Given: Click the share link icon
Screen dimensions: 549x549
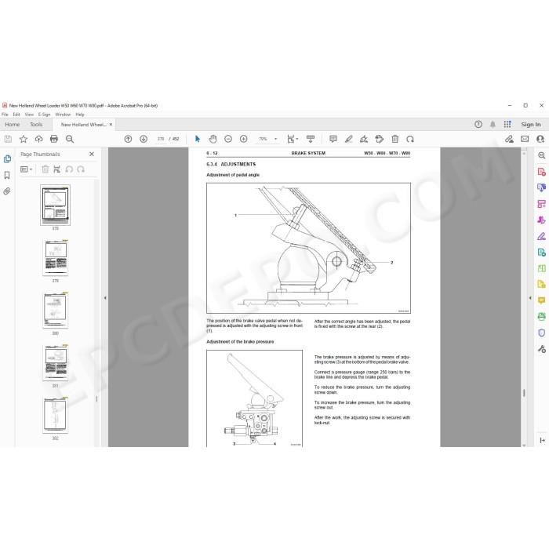Looking at the screenshot, I should tap(510, 139).
